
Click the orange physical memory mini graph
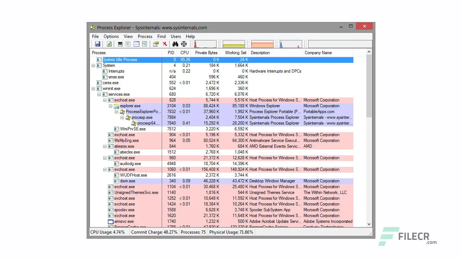tap(262, 44)
